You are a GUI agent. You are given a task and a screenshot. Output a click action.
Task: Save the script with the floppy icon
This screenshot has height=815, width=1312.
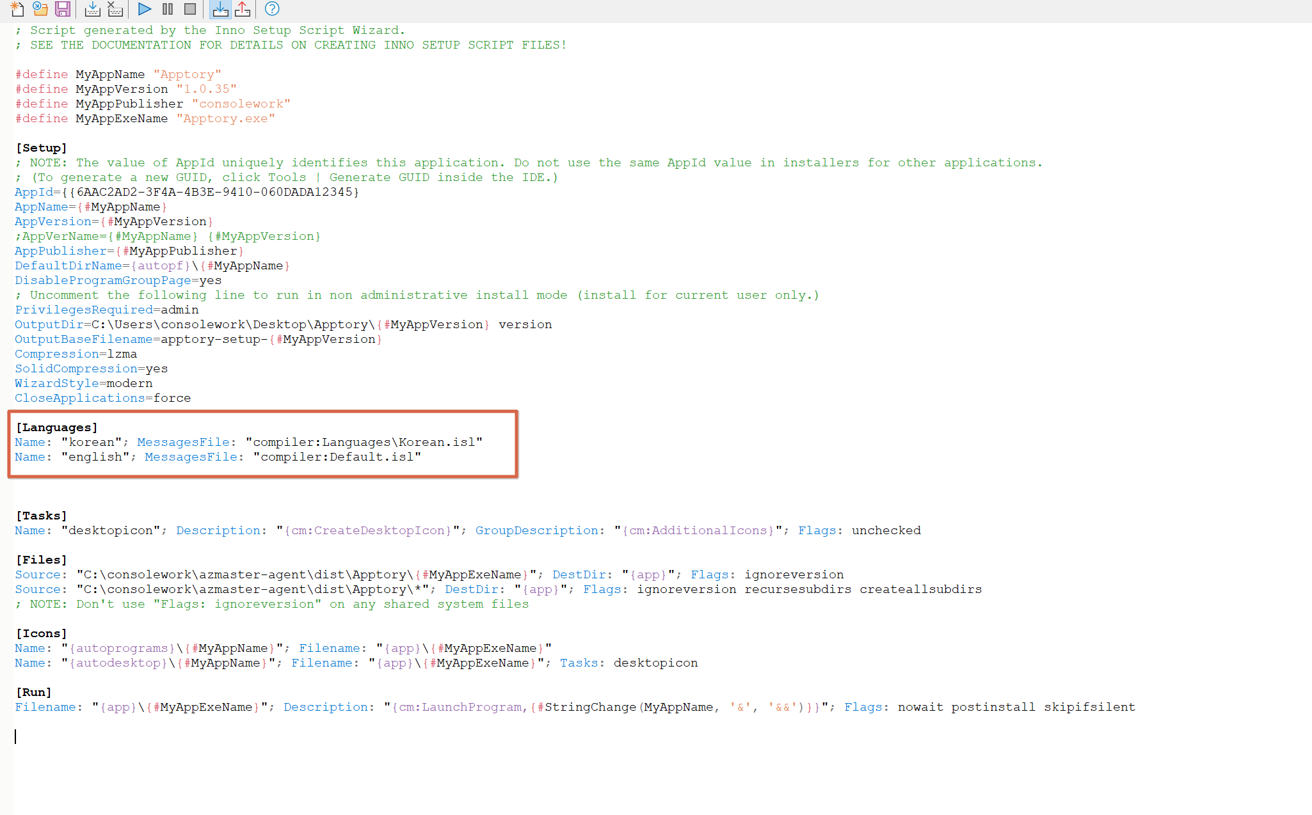pyautogui.click(x=63, y=9)
